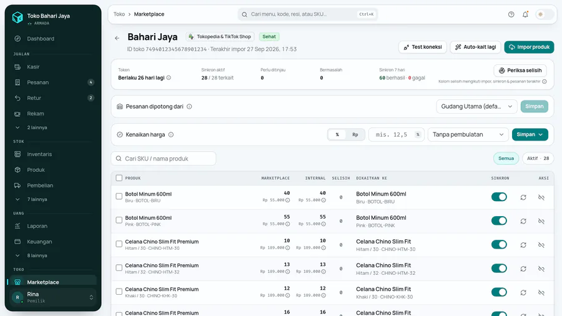Select Rp mode for Kenaikan harga

pos(355,135)
